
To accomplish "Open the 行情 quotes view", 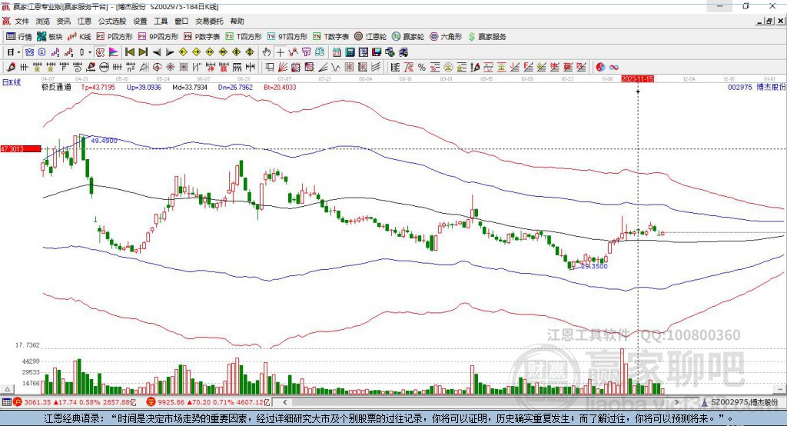I will pyautogui.click(x=18, y=37).
